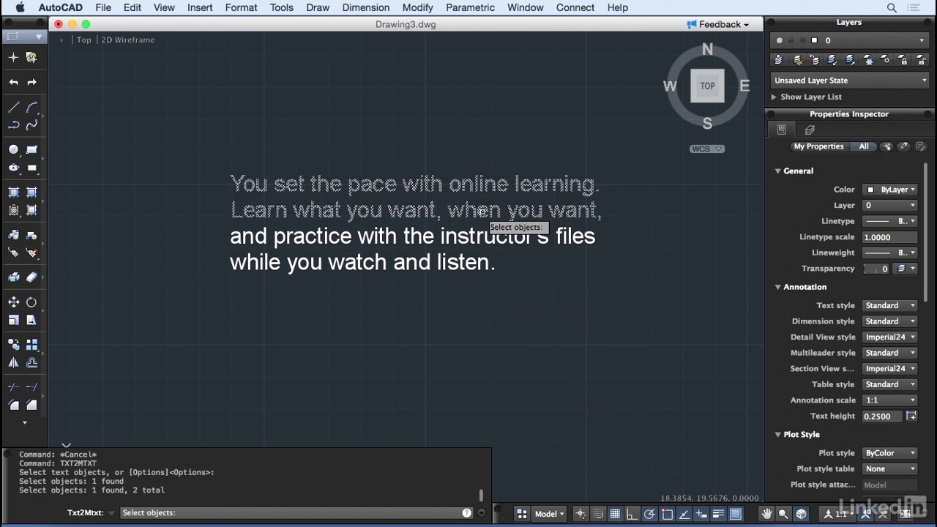Open the Draw menu
937x527 pixels.
318,7
